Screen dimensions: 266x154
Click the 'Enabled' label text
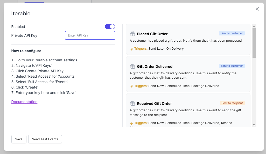(18, 27)
